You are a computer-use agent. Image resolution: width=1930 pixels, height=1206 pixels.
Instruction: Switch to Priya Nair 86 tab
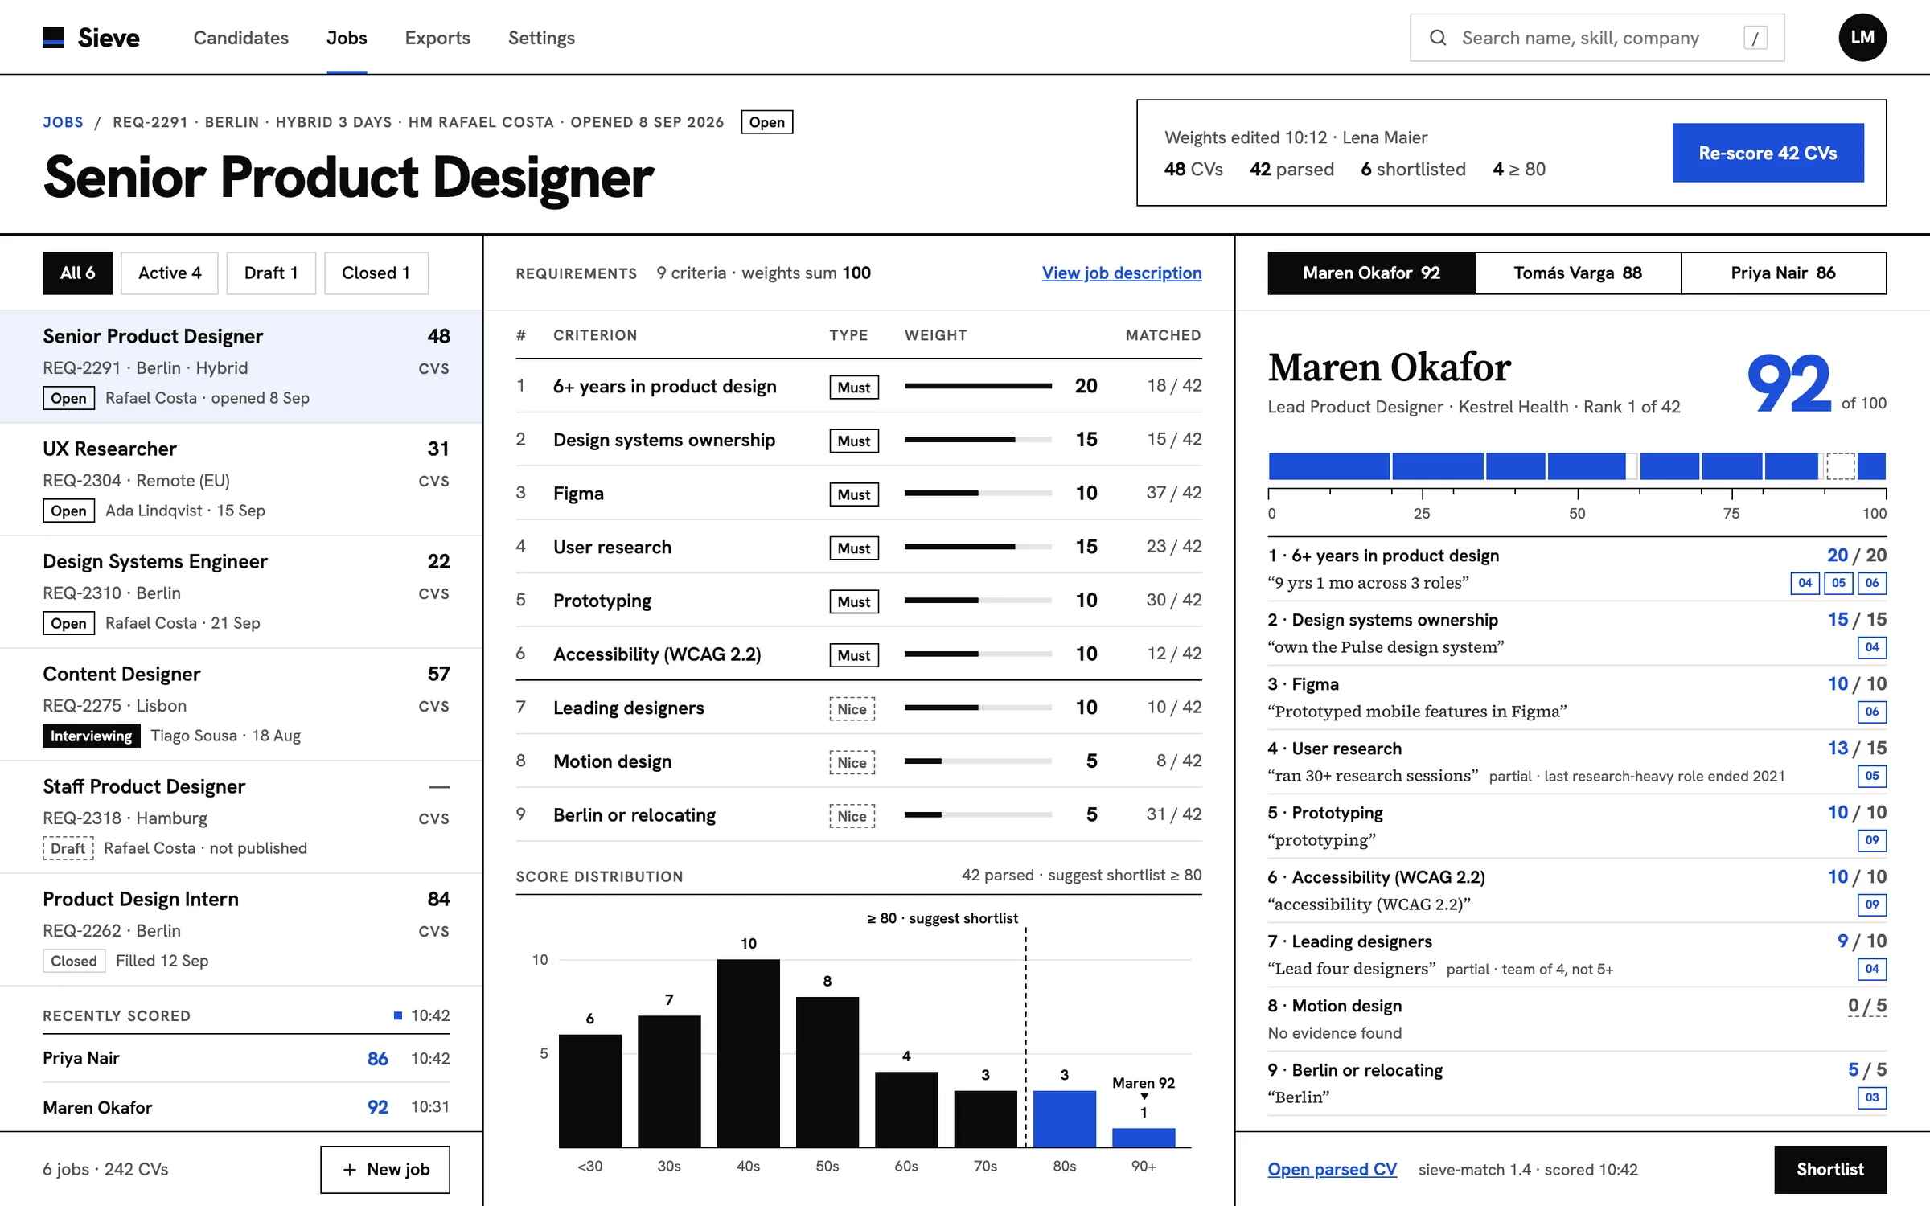(x=1784, y=273)
